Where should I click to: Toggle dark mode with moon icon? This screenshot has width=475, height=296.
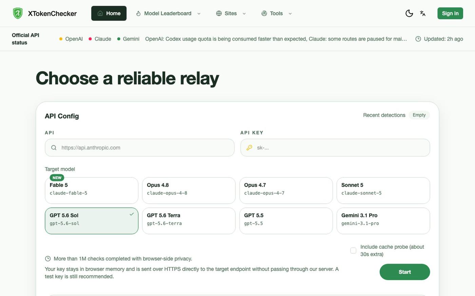[409, 13]
